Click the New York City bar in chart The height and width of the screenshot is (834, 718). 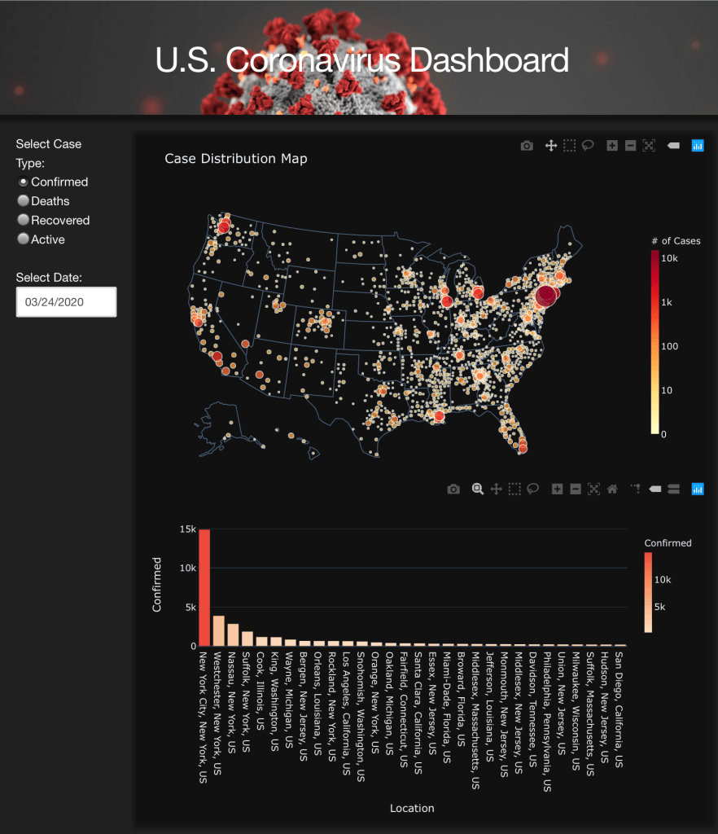point(204,586)
